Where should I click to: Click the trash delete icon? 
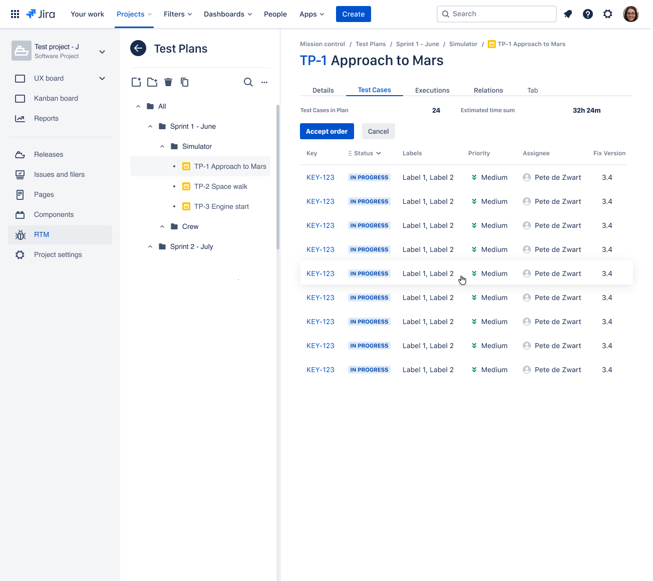pyautogui.click(x=168, y=82)
